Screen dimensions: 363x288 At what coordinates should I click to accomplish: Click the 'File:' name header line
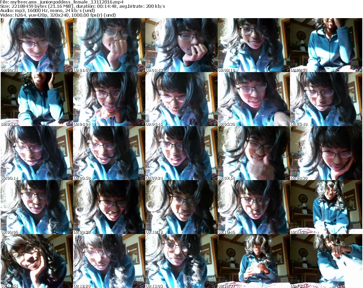(62, 2)
